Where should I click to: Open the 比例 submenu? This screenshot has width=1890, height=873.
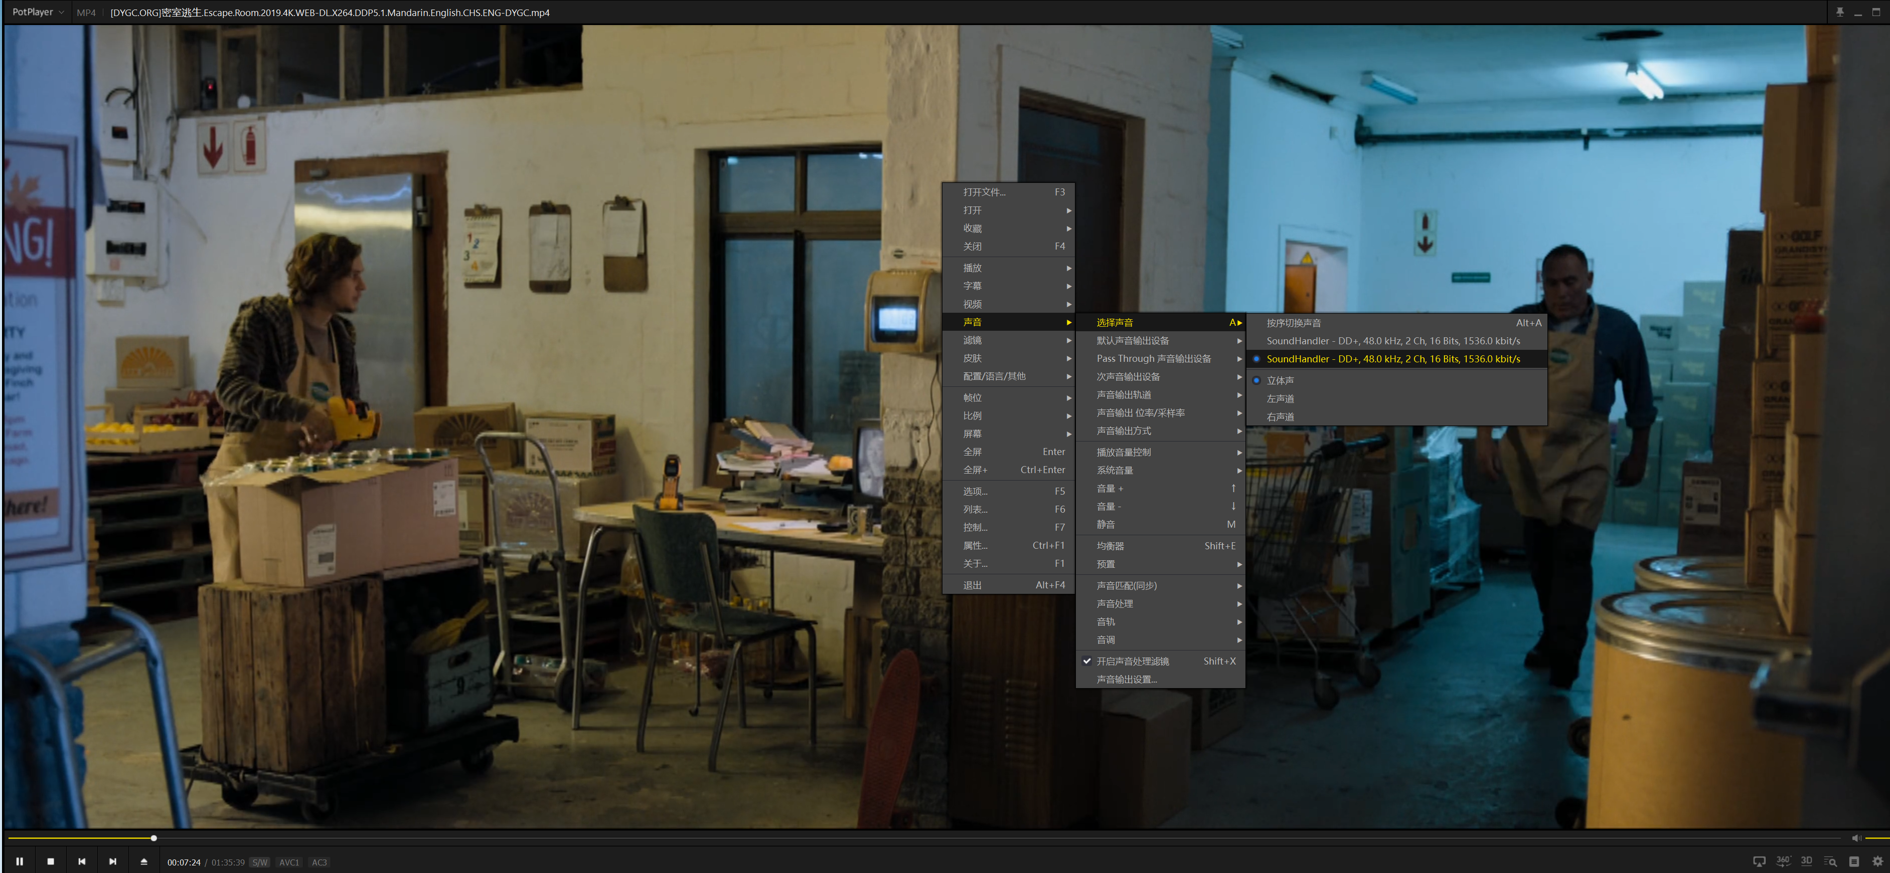coord(1010,415)
